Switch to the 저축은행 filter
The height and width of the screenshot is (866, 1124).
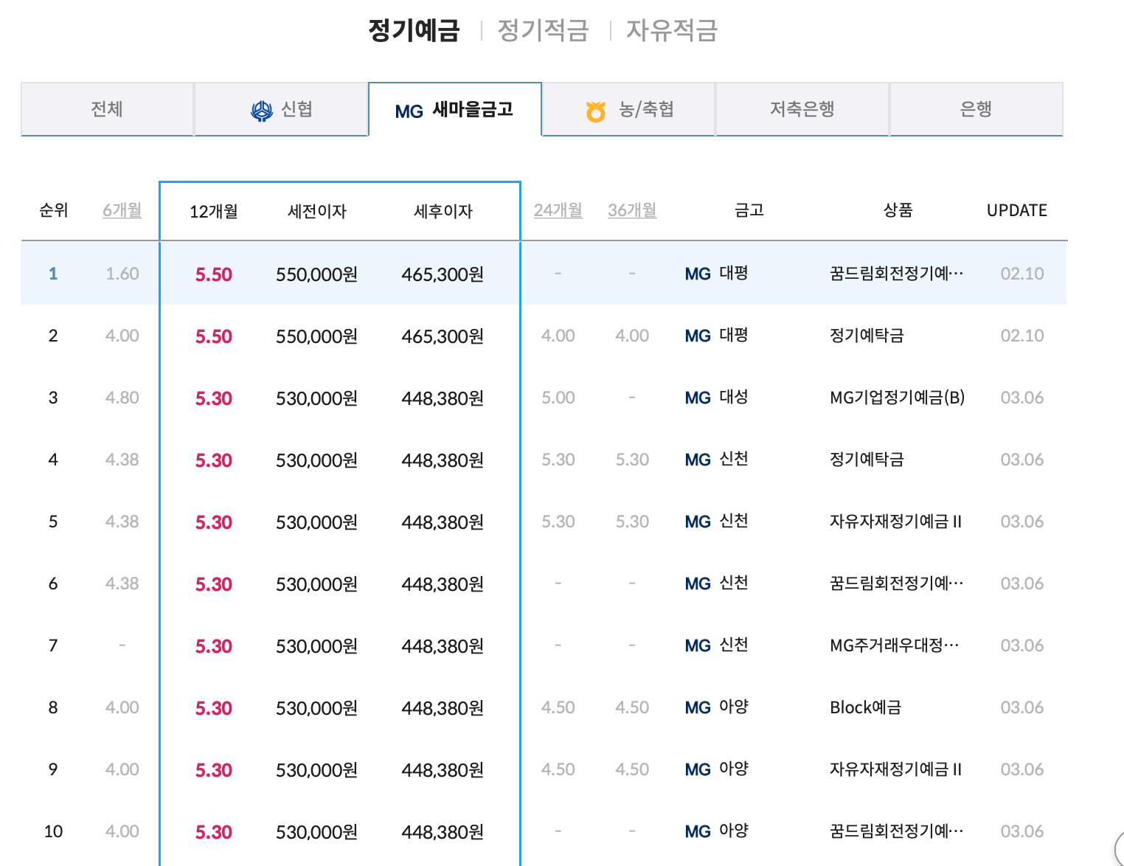coord(802,109)
